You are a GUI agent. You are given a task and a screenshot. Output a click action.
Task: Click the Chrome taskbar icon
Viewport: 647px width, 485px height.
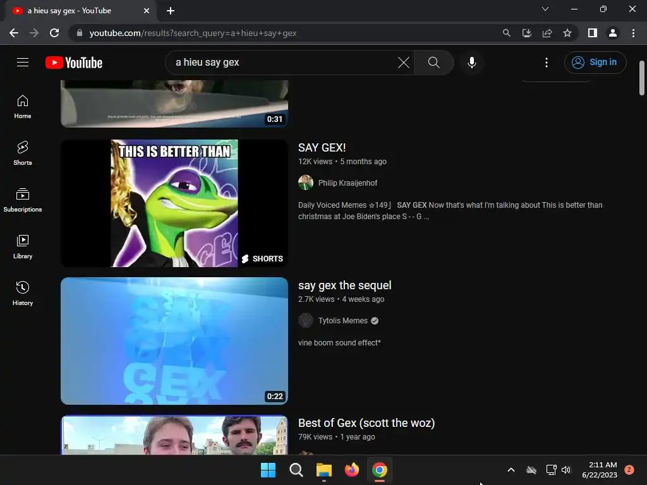pos(380,470)
